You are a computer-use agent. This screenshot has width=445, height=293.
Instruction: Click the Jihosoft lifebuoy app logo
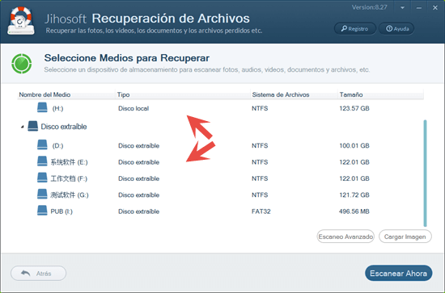click(21, 21)
